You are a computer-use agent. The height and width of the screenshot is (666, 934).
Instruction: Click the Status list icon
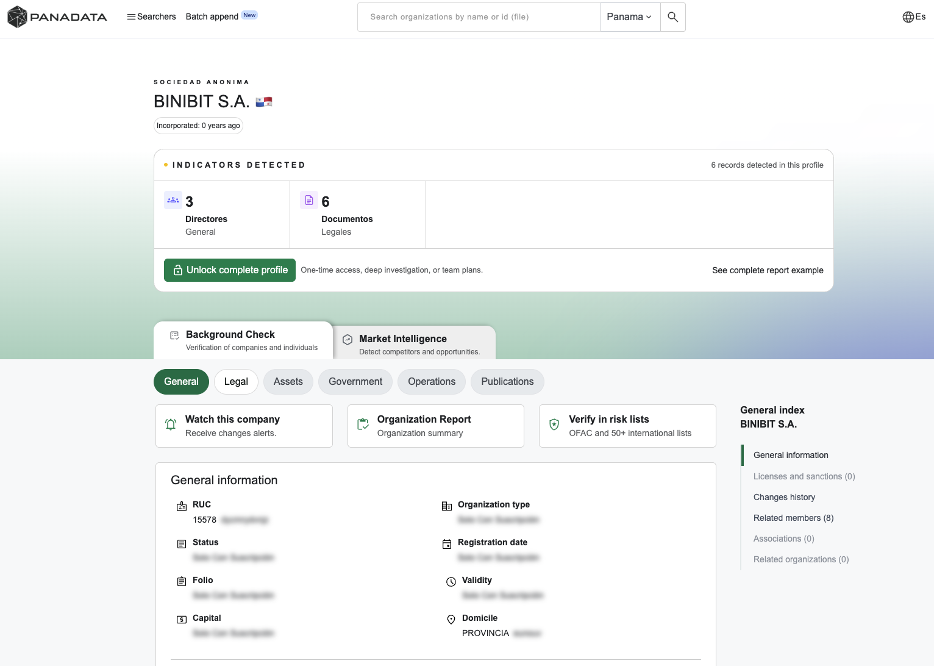[182, 544]
